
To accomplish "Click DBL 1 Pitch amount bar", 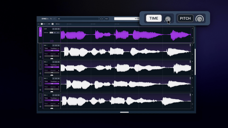I will pyautogui.click(x=52, y=56).
